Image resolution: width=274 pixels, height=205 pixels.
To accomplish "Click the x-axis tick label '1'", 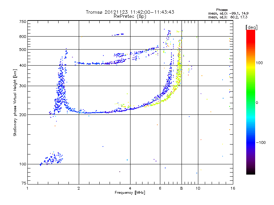I will 27,188.
